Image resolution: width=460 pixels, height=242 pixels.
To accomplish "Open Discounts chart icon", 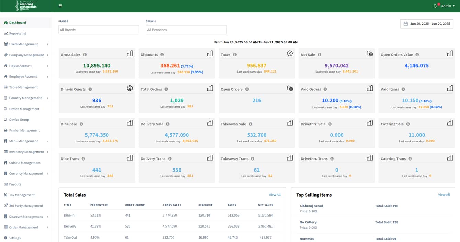I will coord(210,53).
